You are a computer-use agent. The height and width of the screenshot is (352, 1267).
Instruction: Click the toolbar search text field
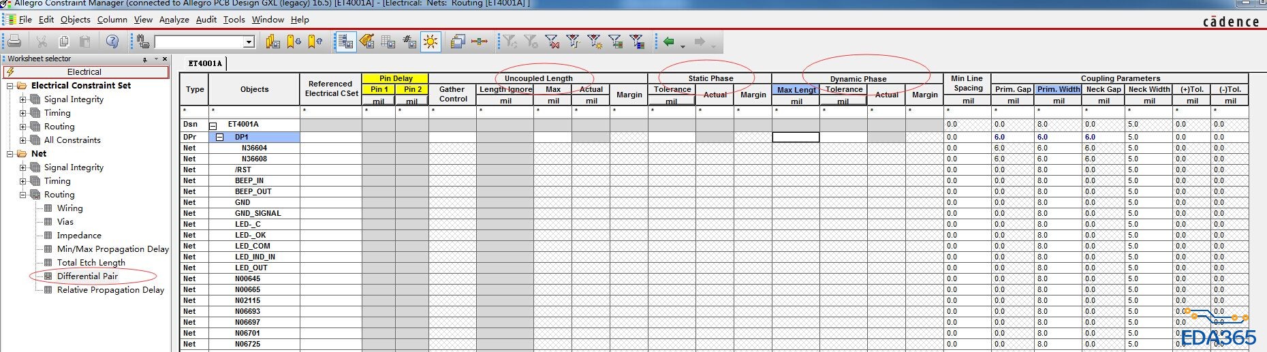point(200,42)
